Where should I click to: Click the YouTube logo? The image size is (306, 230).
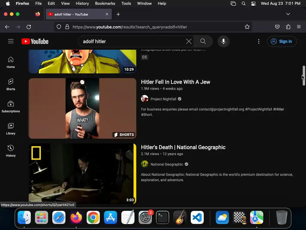pyautogui.click(x=35, y=41)
